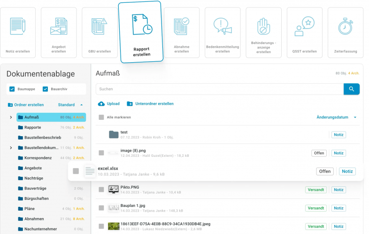
Task: Open the Angebot erstellen card
Action: [59, 32]
